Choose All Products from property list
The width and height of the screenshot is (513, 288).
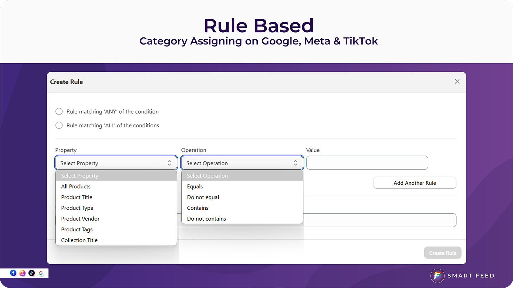[x=116, y=186]
